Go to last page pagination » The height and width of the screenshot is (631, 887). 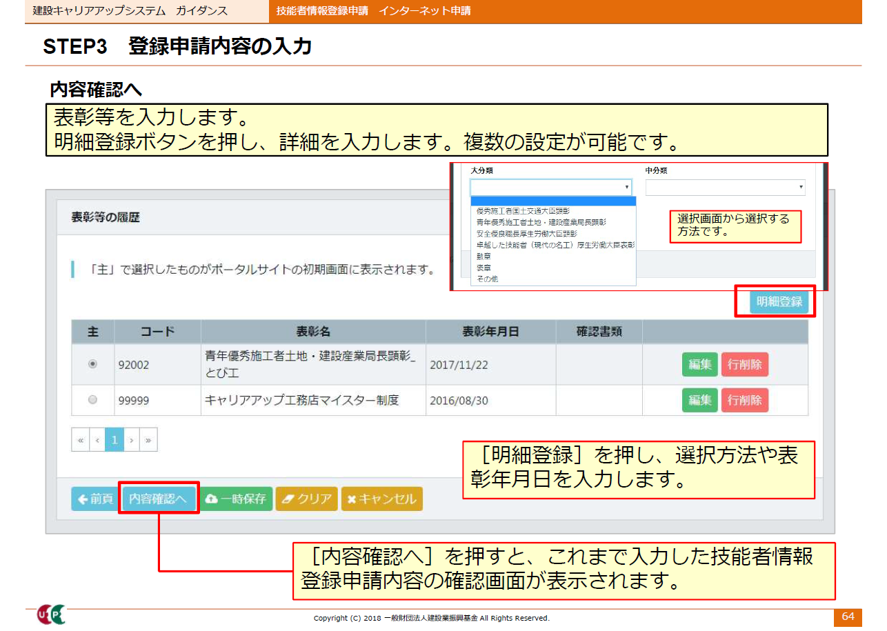click(x=148, y=439)
